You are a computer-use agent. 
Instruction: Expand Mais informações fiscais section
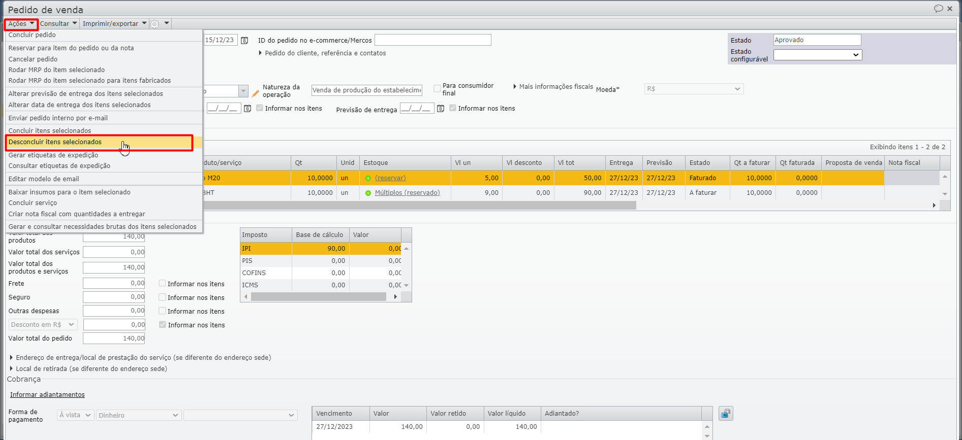553,87
